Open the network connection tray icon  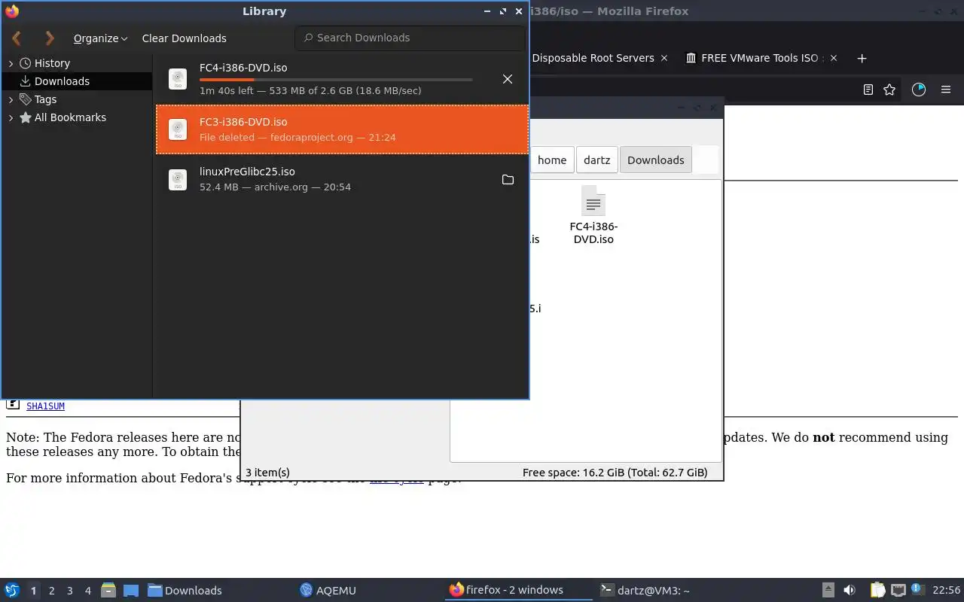(x=898, y=591)
